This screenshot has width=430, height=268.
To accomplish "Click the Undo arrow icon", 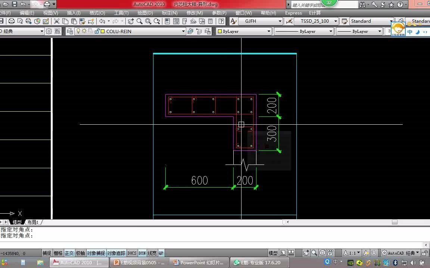I will pos(102,21).
